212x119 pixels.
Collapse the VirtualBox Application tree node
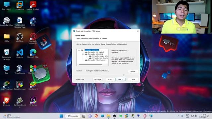(x=79, y=50)
